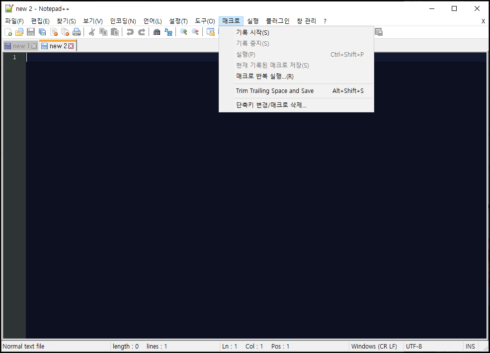The width and height of the screenshot is (490, 353).
Task: Click the Print icon
Action: click(77, 32)
